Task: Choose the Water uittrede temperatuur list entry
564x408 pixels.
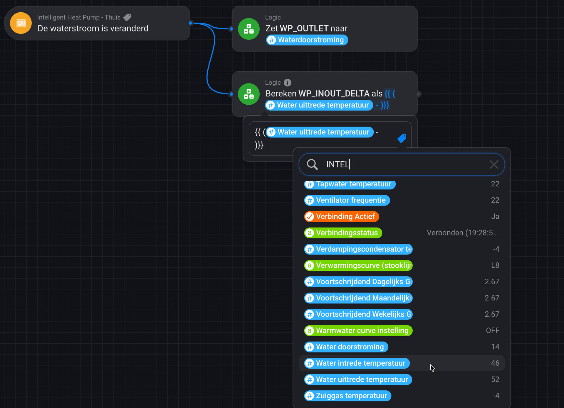Action: tap(358, 379)
